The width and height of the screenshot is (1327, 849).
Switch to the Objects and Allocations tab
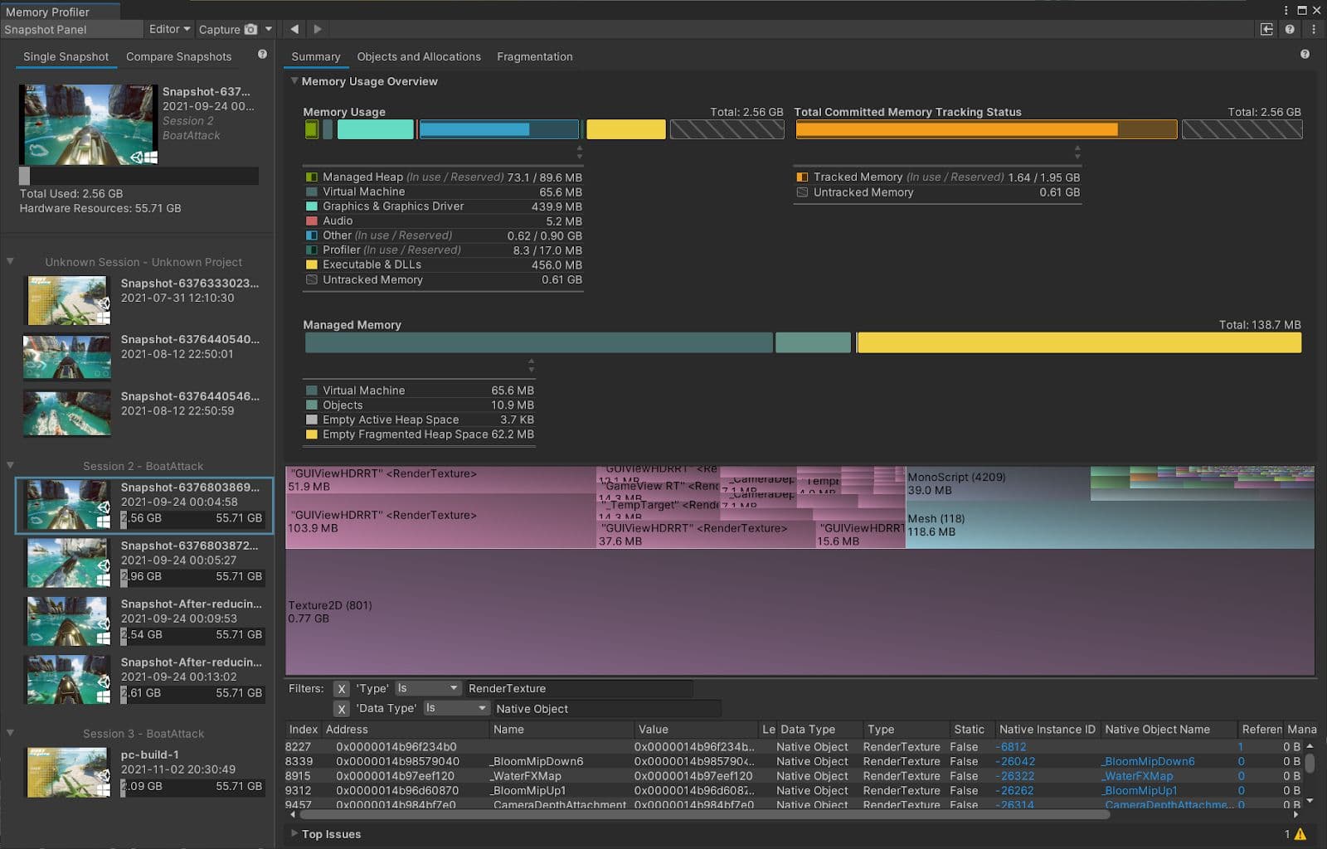(x=419, y=56)
